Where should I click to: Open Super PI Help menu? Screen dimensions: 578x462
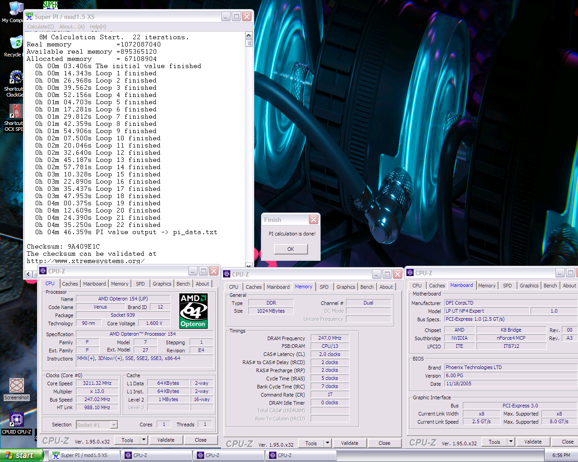pyautogui.click(x=98, y=27)
